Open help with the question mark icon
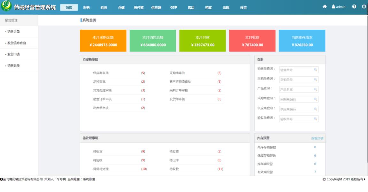 coord(354,7)
